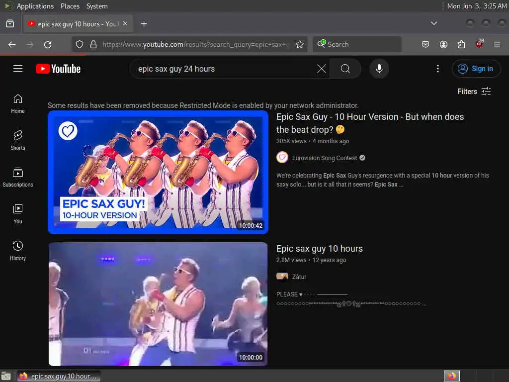Viewport: 509px width, 382px height.
Task: Click the Firefox workspace switcher thumbnail
Action: click(x=451, y=376)
